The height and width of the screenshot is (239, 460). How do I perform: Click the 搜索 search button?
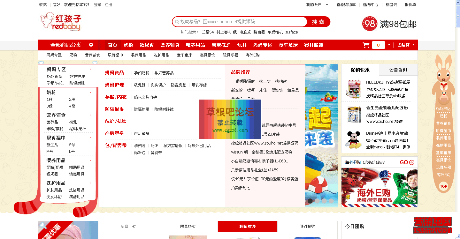[318, 22]
